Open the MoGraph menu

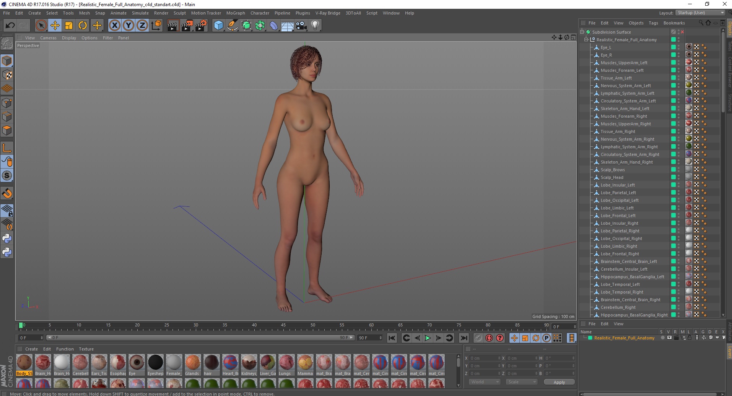point(236,13)
